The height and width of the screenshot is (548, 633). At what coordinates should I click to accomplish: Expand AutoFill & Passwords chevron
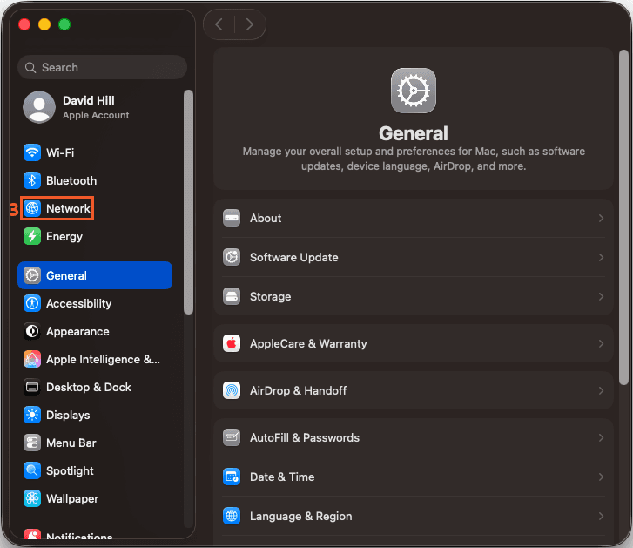point(601,437)
